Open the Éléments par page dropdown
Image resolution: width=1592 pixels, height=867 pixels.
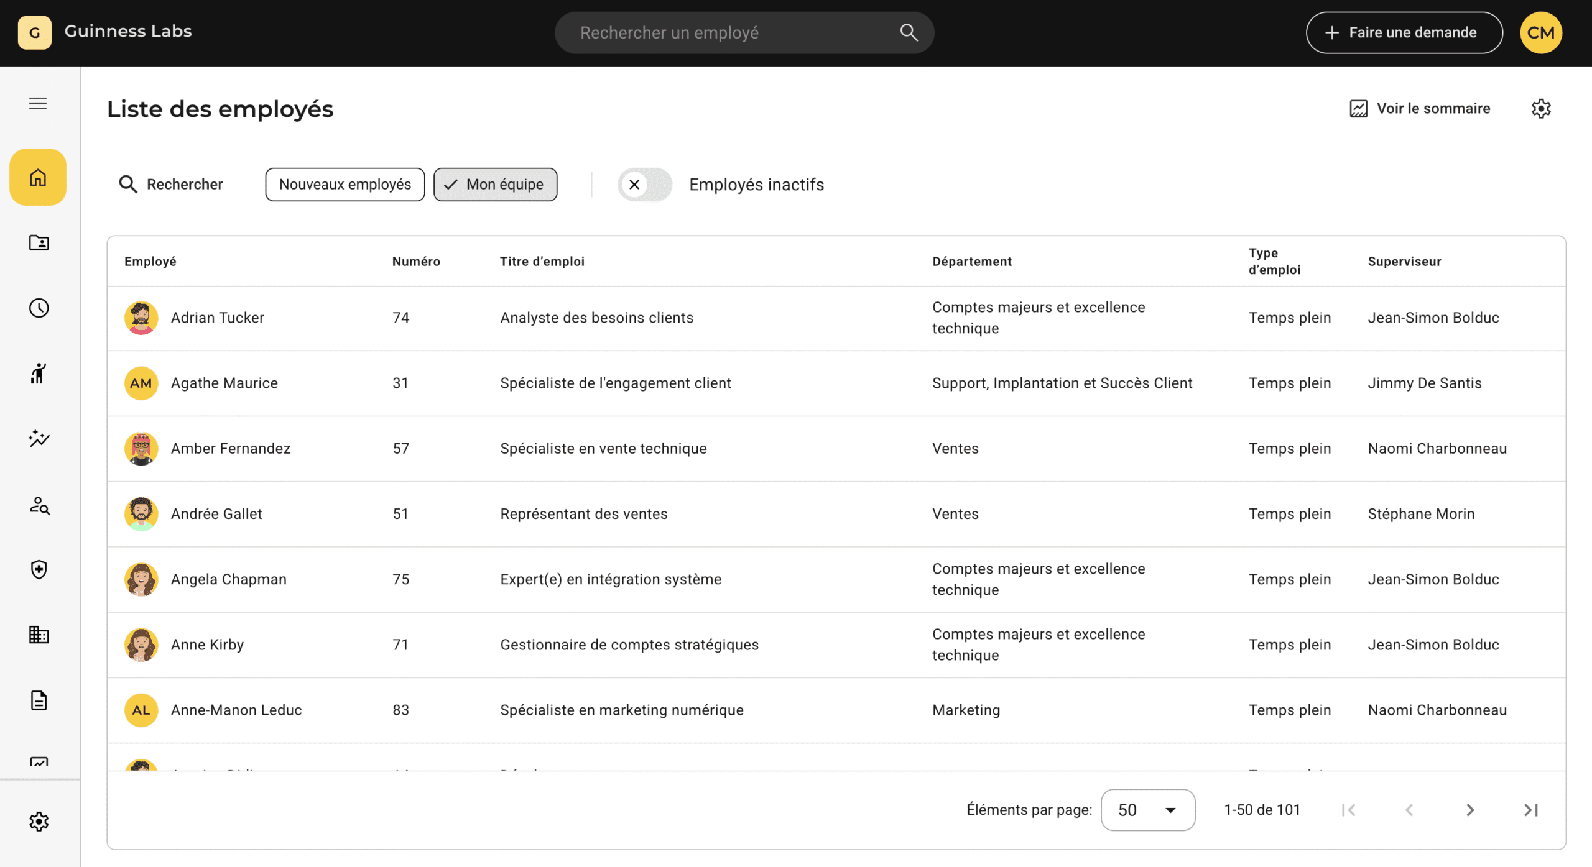click(x=1147, y=810)
